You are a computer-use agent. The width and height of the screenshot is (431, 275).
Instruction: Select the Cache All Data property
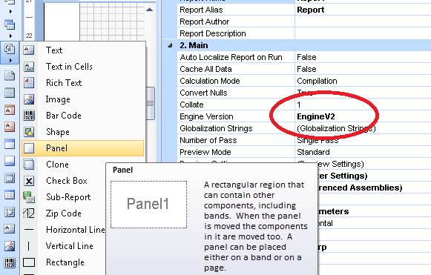[205, 69]
